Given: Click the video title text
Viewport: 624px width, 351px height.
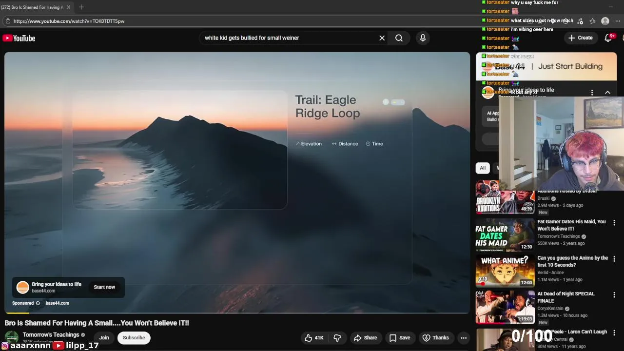Looking at the screenshot, I should pos(97,323).
